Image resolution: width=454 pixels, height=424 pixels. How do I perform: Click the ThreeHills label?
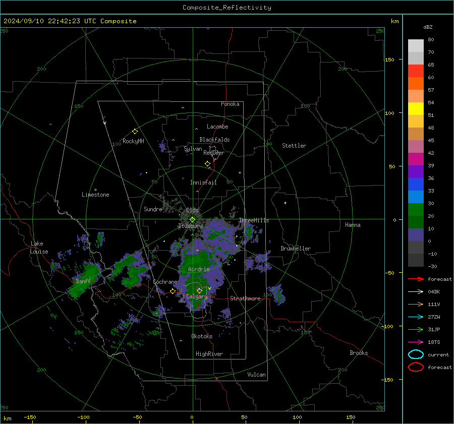(254, 220)
